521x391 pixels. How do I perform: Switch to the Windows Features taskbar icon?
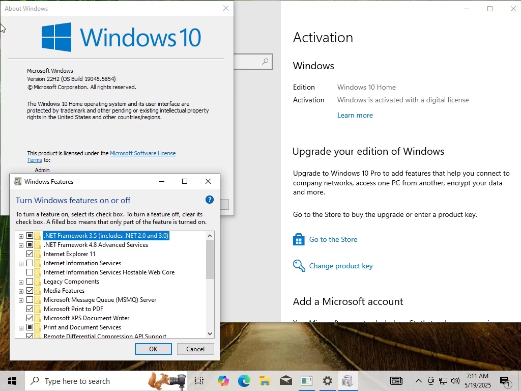coord(348,381)
